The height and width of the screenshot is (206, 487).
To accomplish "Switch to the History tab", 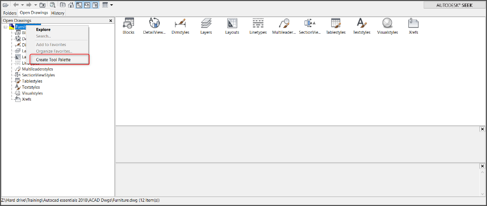I will tap(58, 13).
